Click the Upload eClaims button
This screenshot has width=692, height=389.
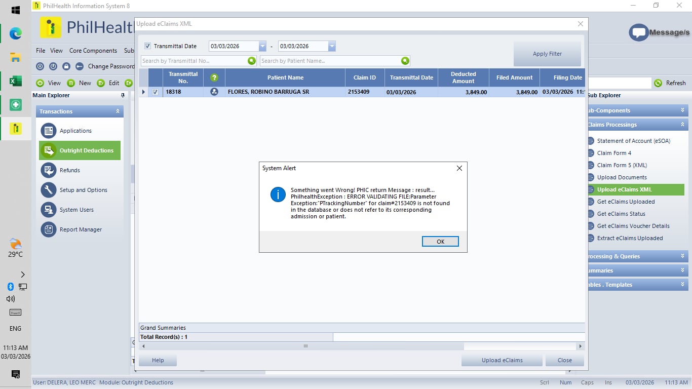(502, 360)
